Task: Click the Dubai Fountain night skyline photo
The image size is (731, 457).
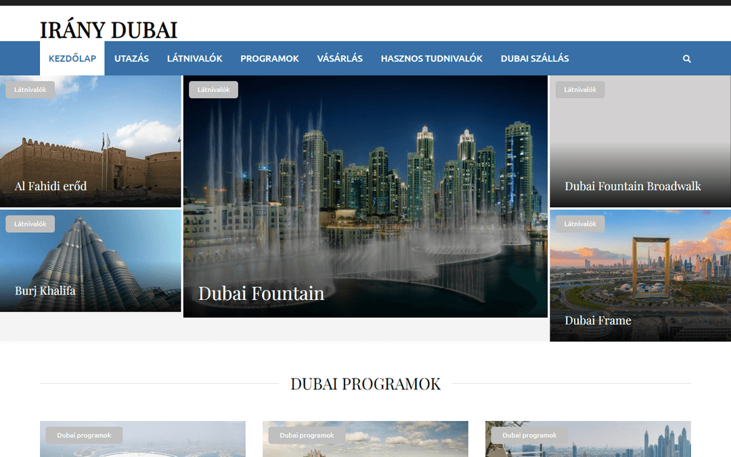Action: 365,196
